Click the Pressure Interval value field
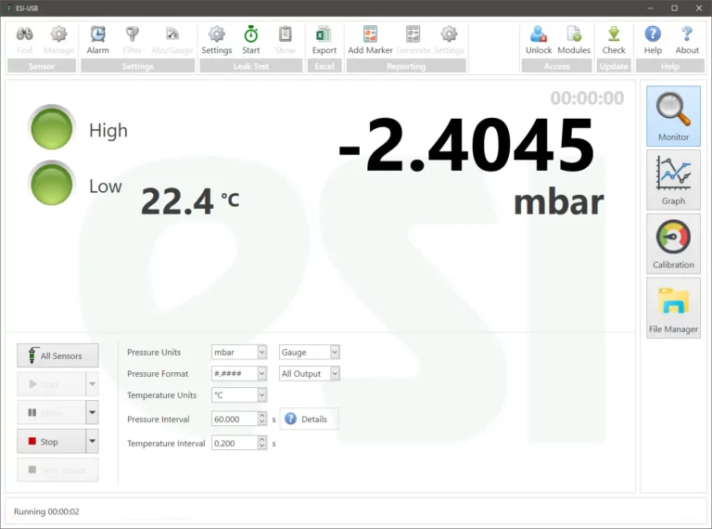 click(235, 419)
